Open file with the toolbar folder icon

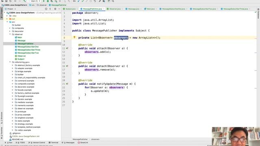(x=2, y=1)
